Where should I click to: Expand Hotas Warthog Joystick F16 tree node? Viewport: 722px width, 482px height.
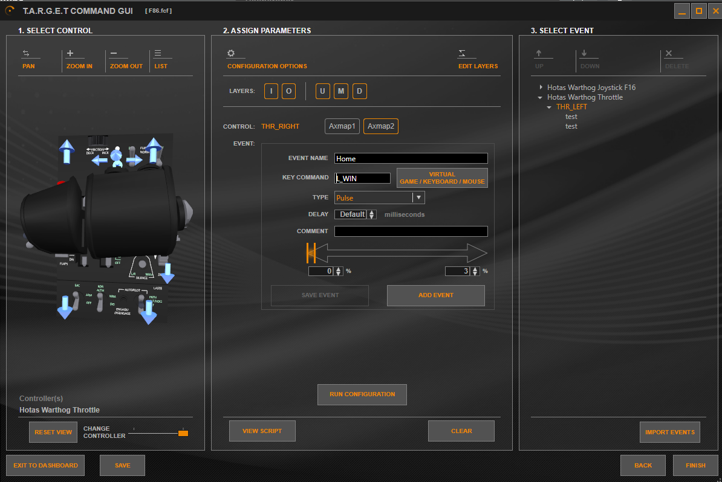pyautogui.click(x=541, y=88)
